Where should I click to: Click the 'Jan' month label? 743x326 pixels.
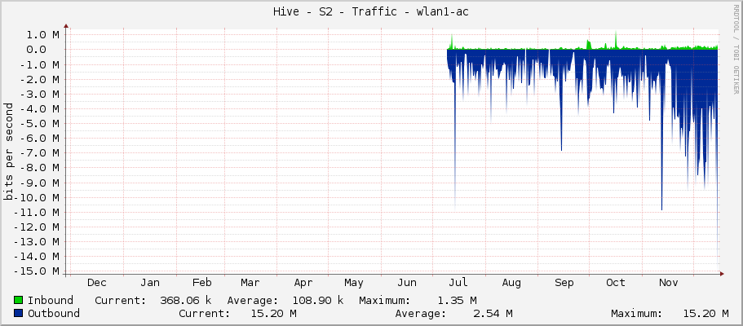[x=150, y=283]
